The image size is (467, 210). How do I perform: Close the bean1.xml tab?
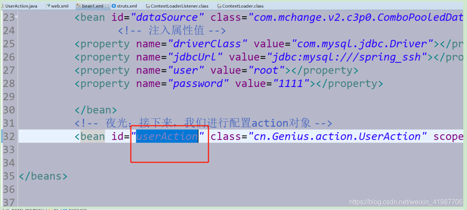pos(107,6)
